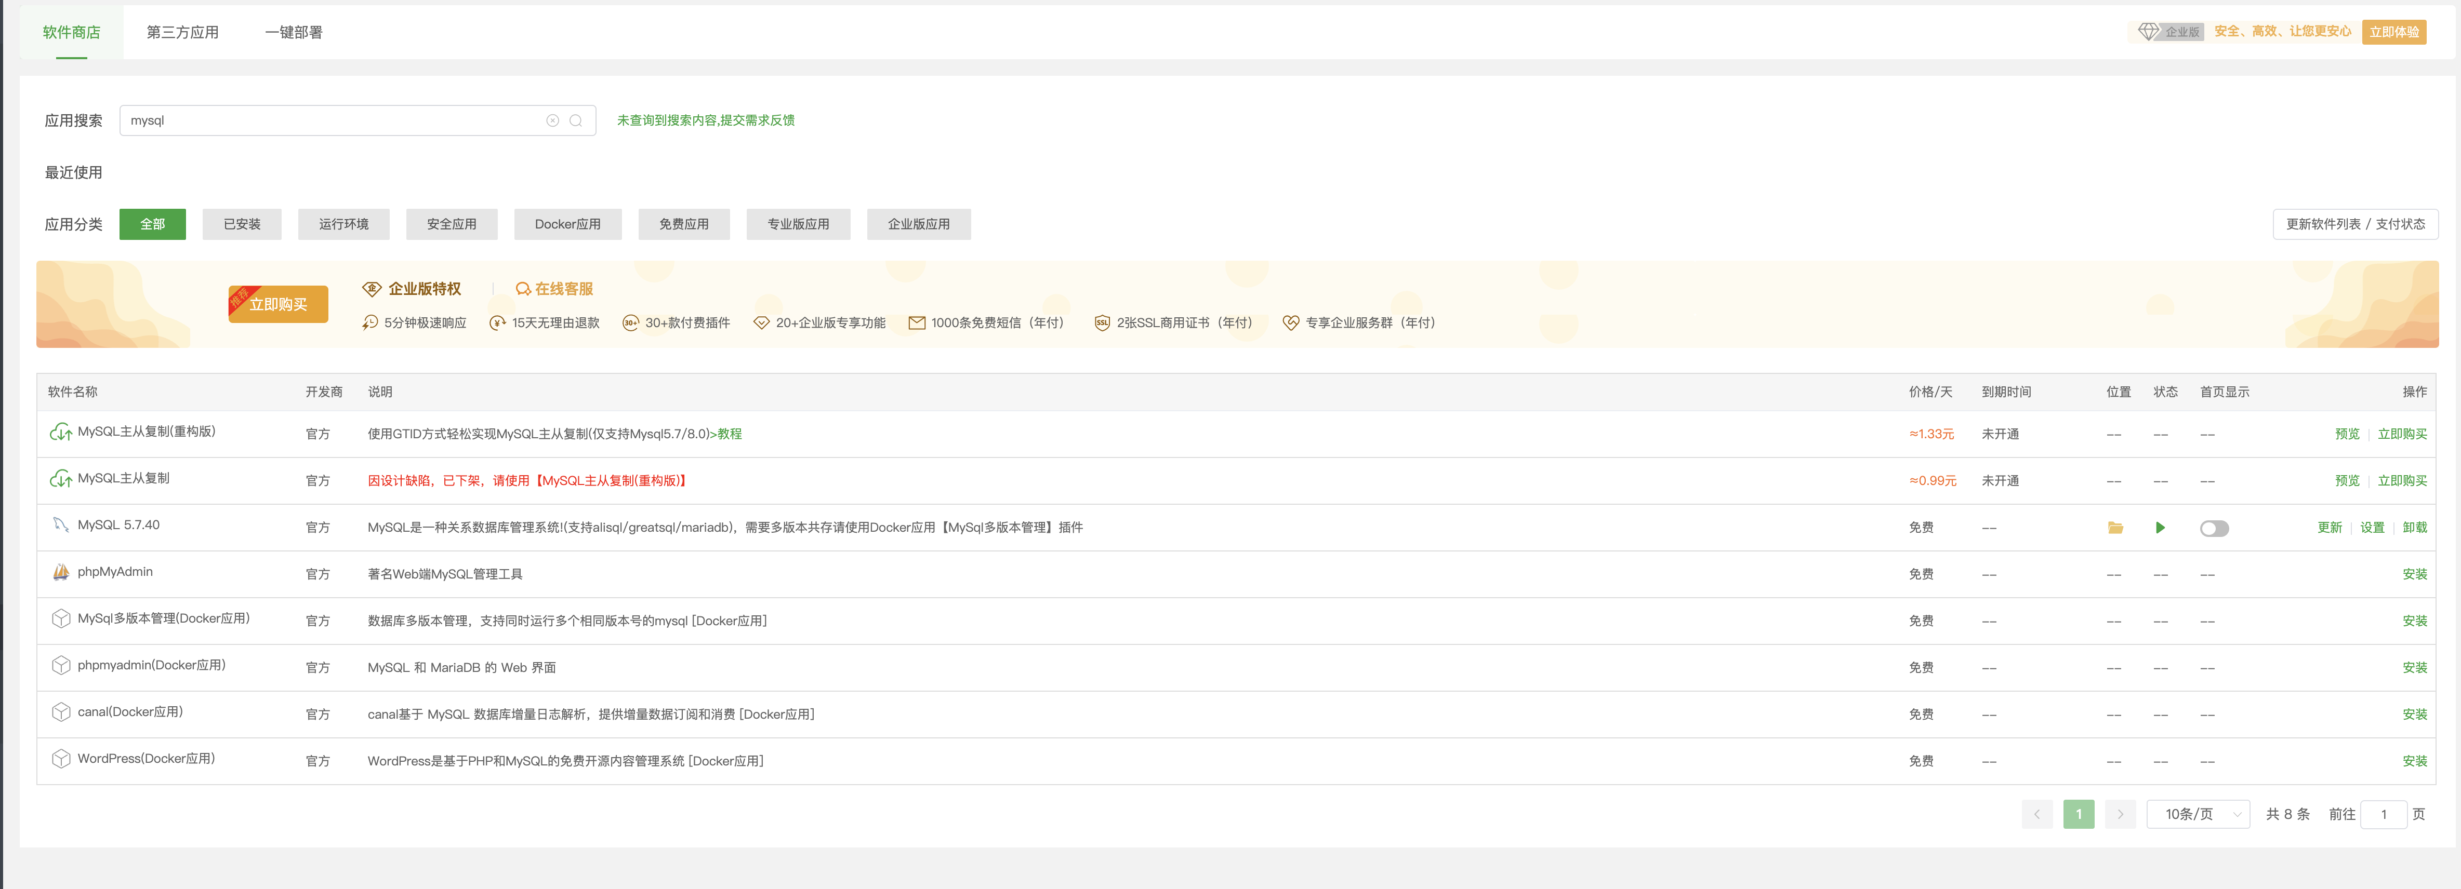Filter by 全部 category
The image size is (2461, 889).
click(153, 224)
